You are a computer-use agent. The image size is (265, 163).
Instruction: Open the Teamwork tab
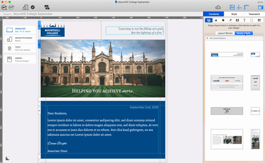[254, 14]
